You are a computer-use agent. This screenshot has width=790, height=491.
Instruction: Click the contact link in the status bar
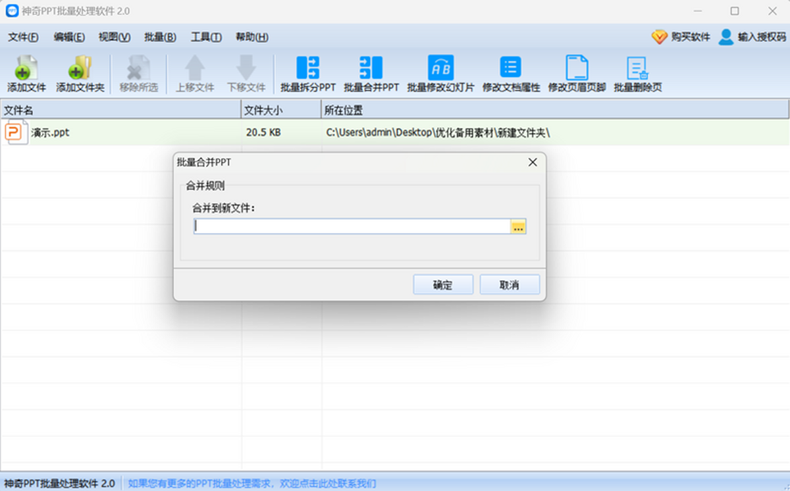[x=252, y=483]
